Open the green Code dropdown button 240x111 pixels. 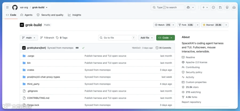tap(165, 38)
